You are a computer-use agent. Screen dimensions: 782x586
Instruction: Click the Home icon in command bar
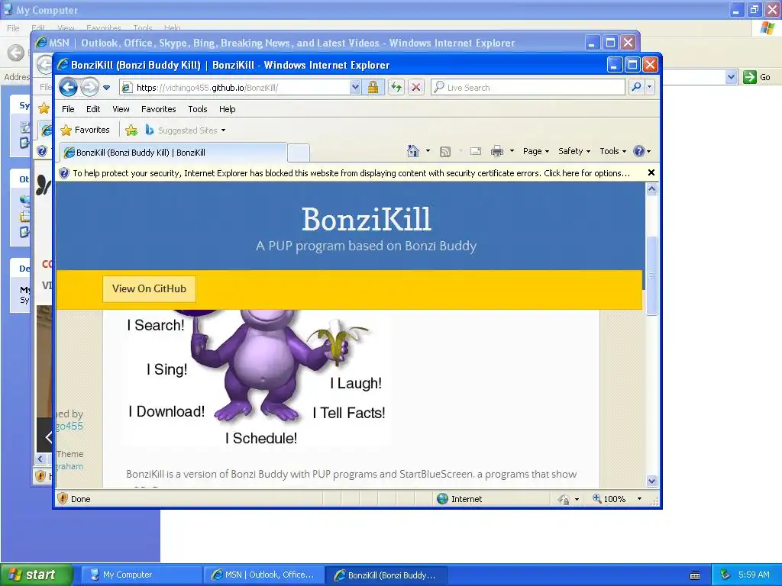[x=413, y=151]
